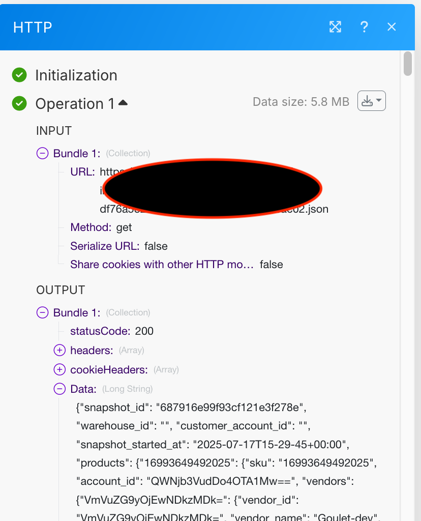
Task: Open the download output bundles dropdown
Action: pyautogui.click(x=372, y=101)
